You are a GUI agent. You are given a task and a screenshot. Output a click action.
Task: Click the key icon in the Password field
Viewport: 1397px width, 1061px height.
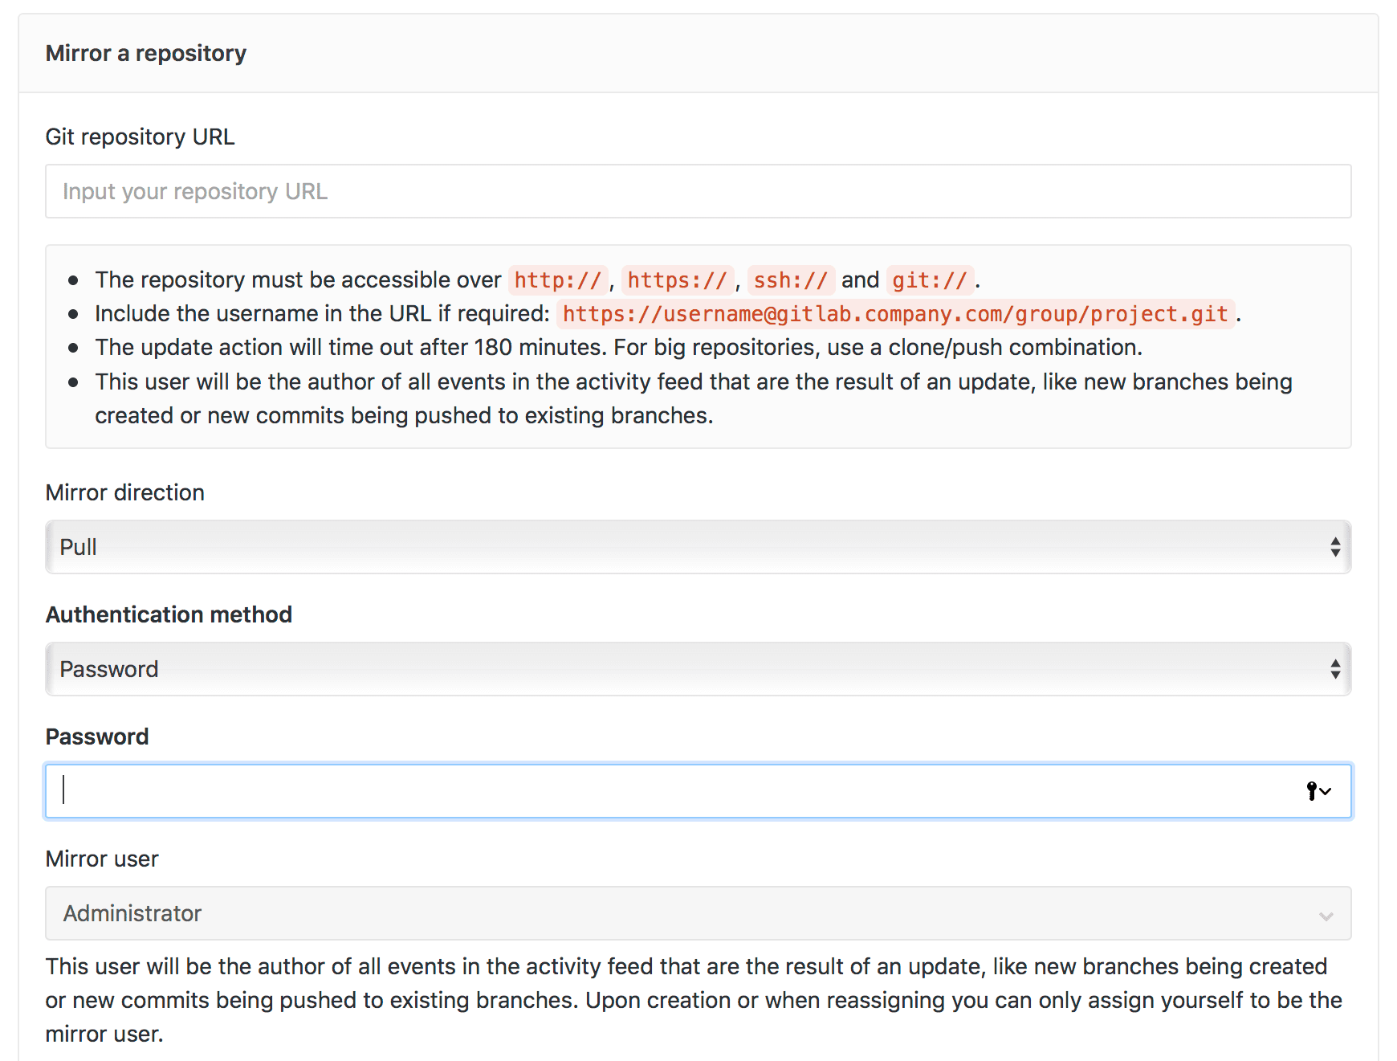tap(1311, 790)
